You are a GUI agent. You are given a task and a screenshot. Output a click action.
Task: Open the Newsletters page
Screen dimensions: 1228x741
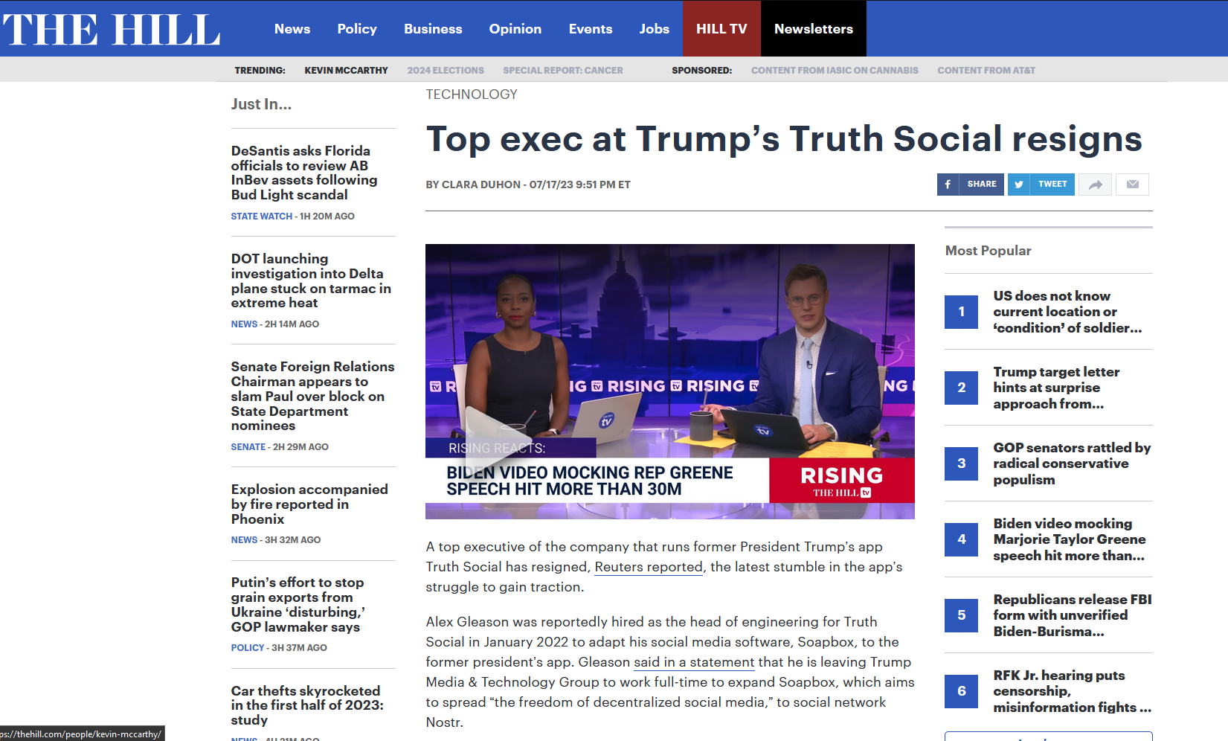814,29
